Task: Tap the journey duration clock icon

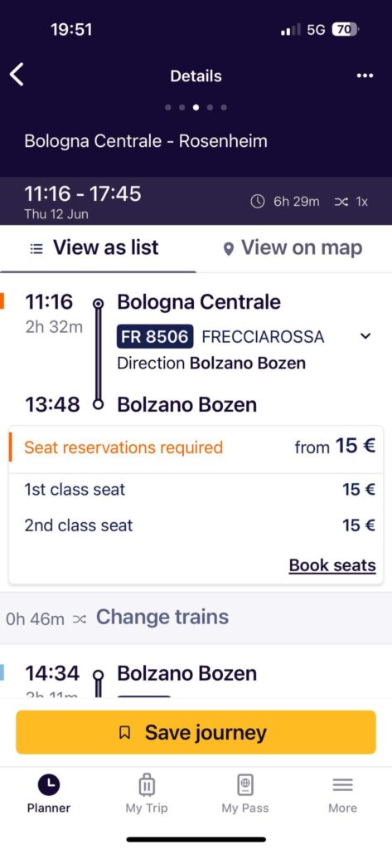Action: point(258,202)
